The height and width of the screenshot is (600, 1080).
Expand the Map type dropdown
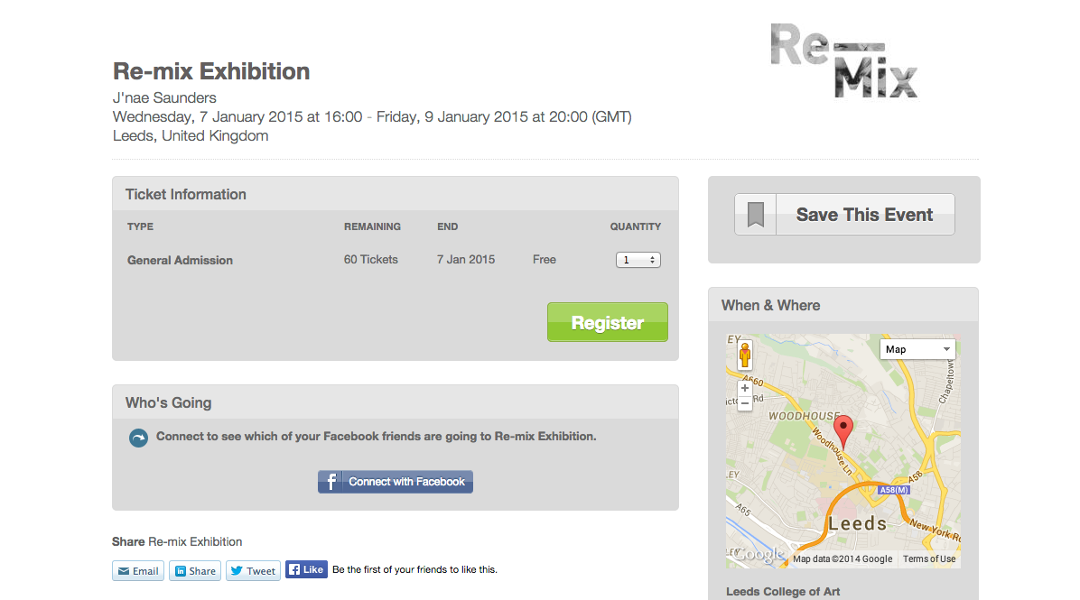[917, 349]
